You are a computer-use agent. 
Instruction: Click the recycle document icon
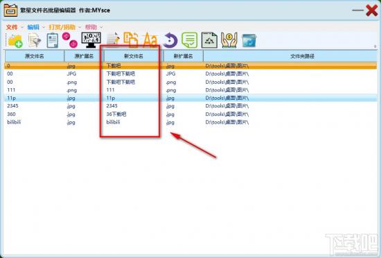tap(209, 40)
